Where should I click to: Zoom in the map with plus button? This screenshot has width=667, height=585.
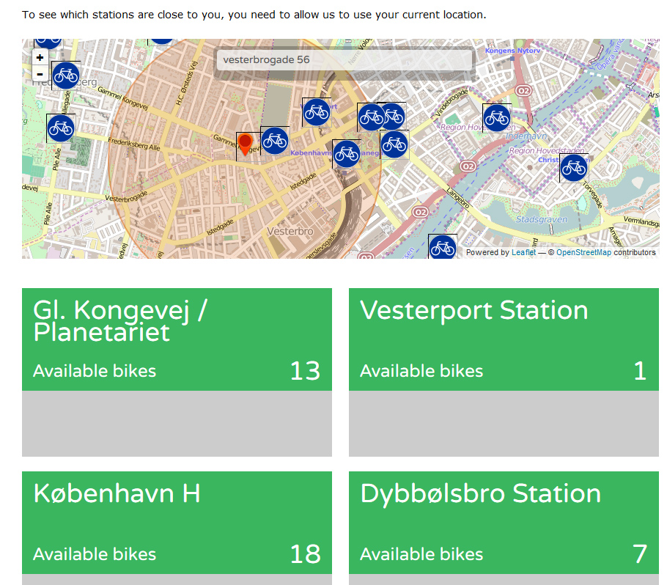pyautogui.click(x=40, y=57)
